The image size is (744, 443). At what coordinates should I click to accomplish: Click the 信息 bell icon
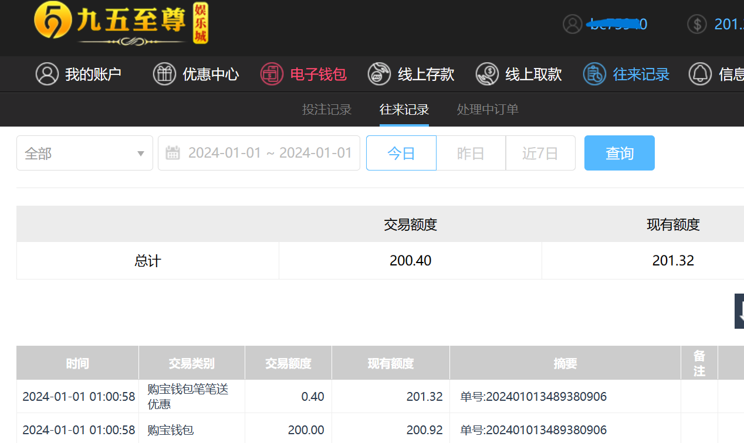tap(700, 74)
